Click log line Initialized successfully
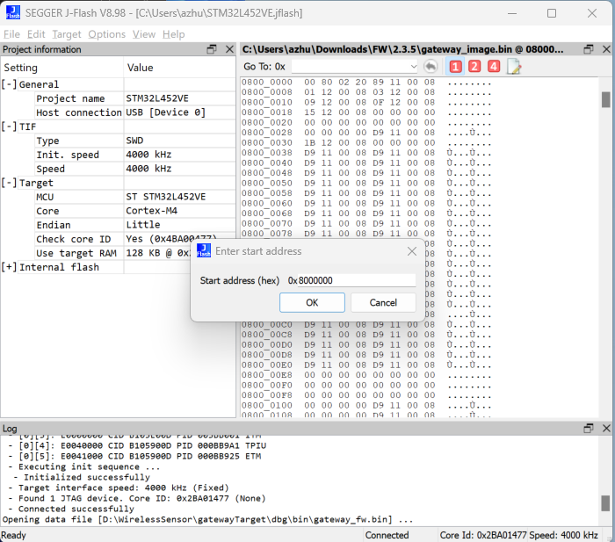 click(x=87, y=477)
